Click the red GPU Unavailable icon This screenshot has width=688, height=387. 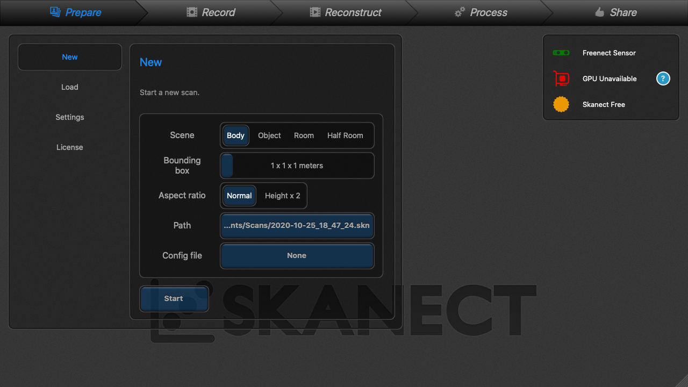pyautogui.click(x=561, y=78)
